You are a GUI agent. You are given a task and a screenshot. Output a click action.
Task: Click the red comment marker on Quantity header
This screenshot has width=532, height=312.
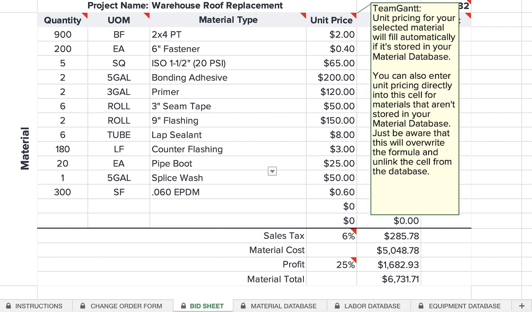click(x=85, y=15)
